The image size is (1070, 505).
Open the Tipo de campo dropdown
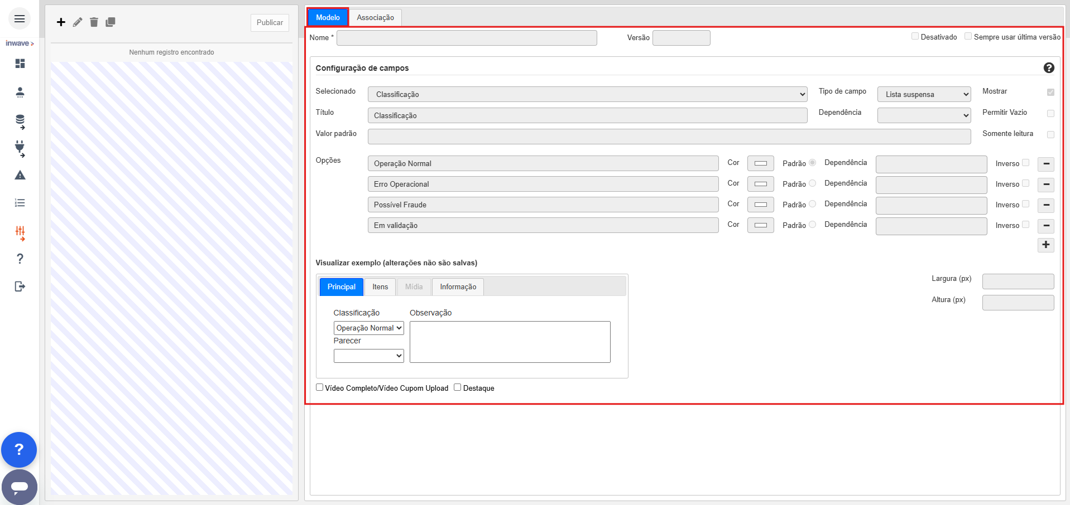924,94
